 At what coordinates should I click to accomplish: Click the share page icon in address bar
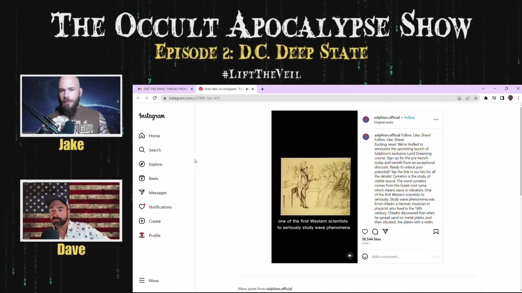point(468,98)
